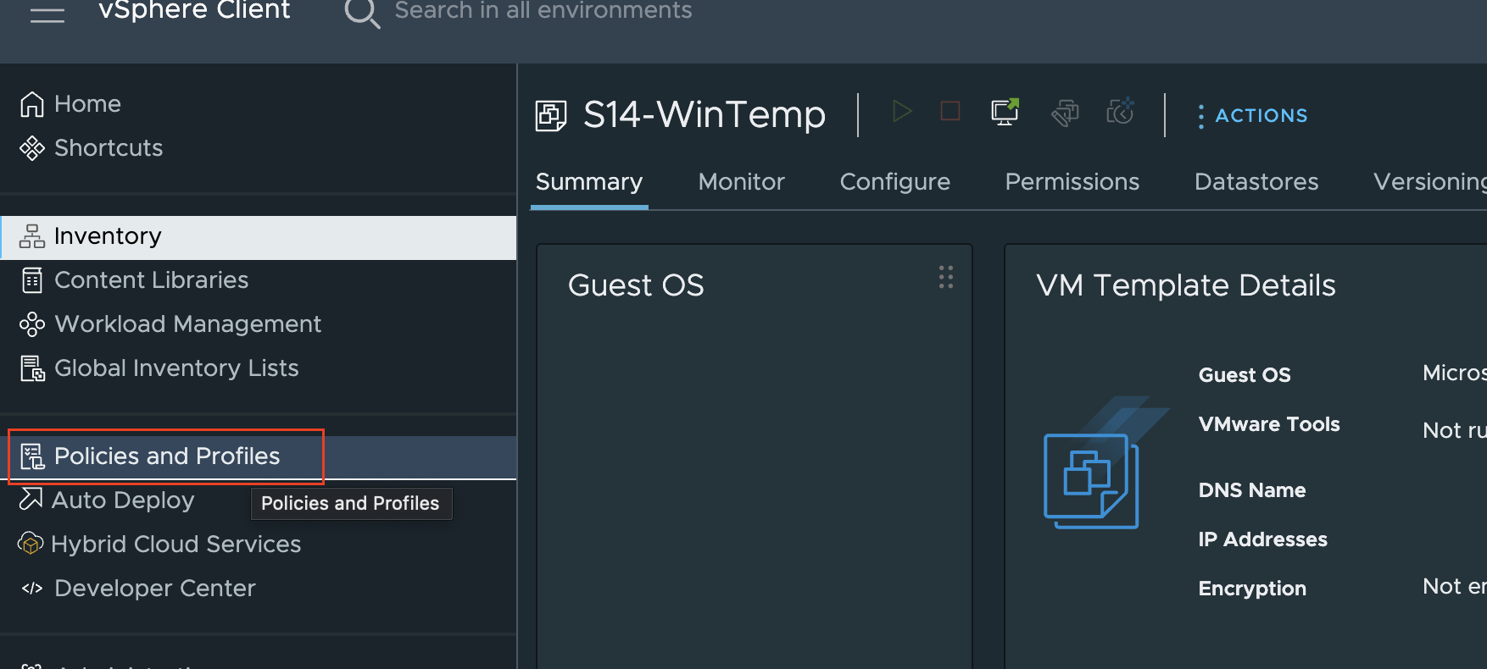
Task: Click the vSphere Client title
Action: tap(194, 10)
